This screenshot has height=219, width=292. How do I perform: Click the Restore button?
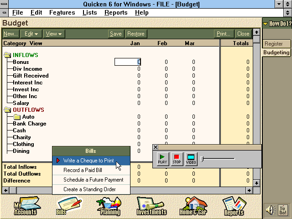point(136,34)
